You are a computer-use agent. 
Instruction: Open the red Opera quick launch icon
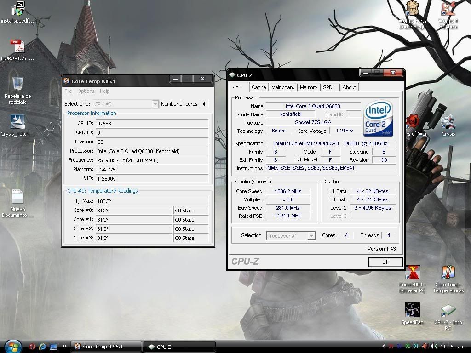coord(32,347)
